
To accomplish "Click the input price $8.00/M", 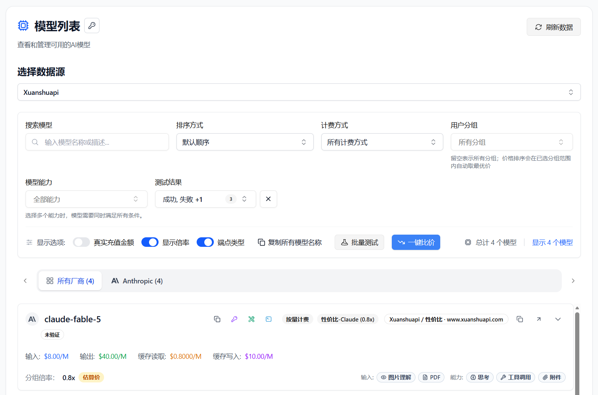I will pos(56,357).
